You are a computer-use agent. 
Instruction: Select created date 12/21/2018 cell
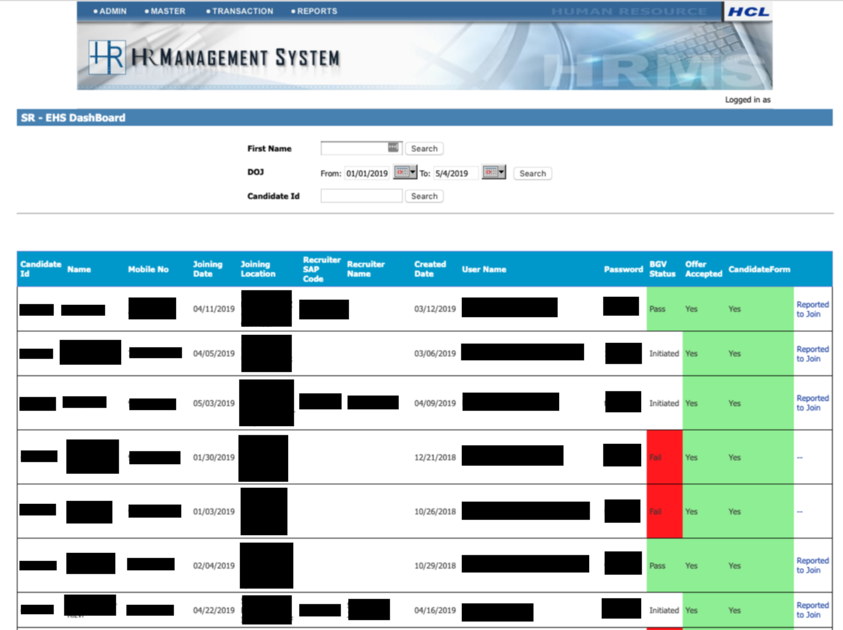(435, 457)
